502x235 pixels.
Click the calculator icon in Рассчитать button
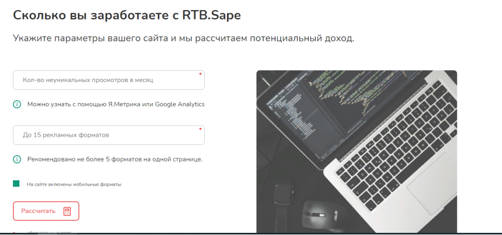coord(67,211)
